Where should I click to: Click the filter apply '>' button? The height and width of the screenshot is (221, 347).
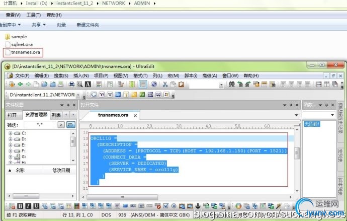[61, 125]
